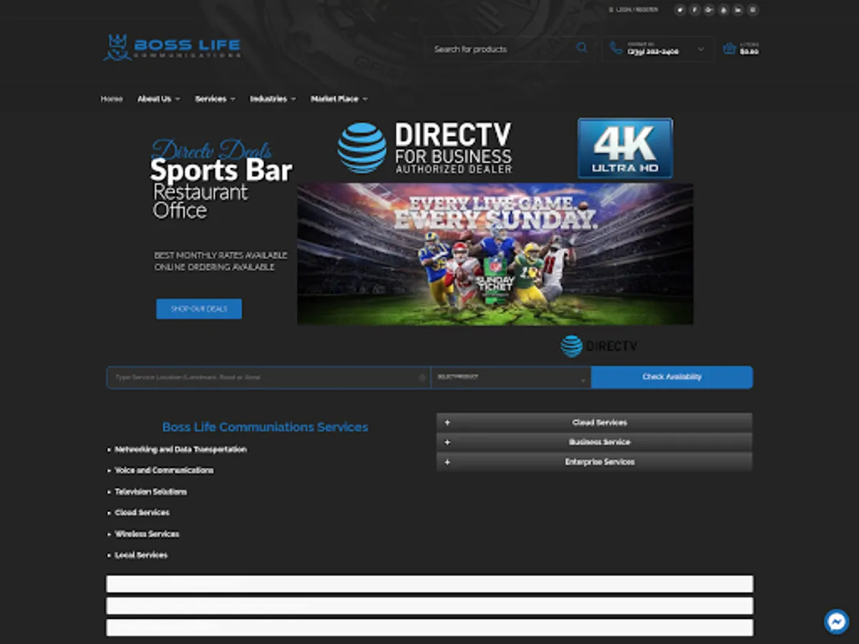
Task: Click the Boss Life Communications logo
Action: coord(172,47)
